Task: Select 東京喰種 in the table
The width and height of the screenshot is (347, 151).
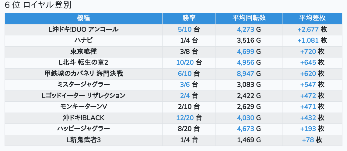Action: point(83,51)
